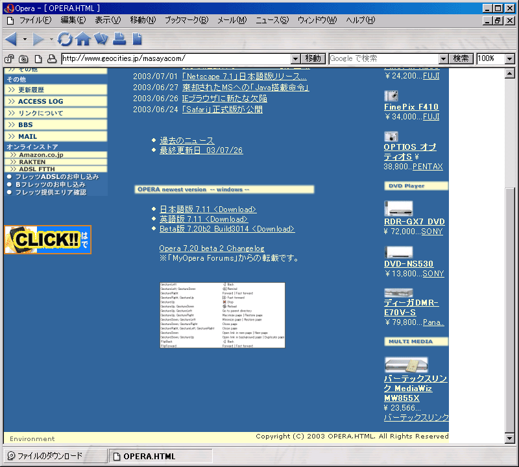Click the DMR-E70V-S recorder image
The image size is (519, 467).
398,293
